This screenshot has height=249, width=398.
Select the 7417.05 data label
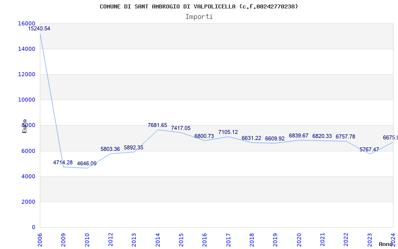coord(181,128)
